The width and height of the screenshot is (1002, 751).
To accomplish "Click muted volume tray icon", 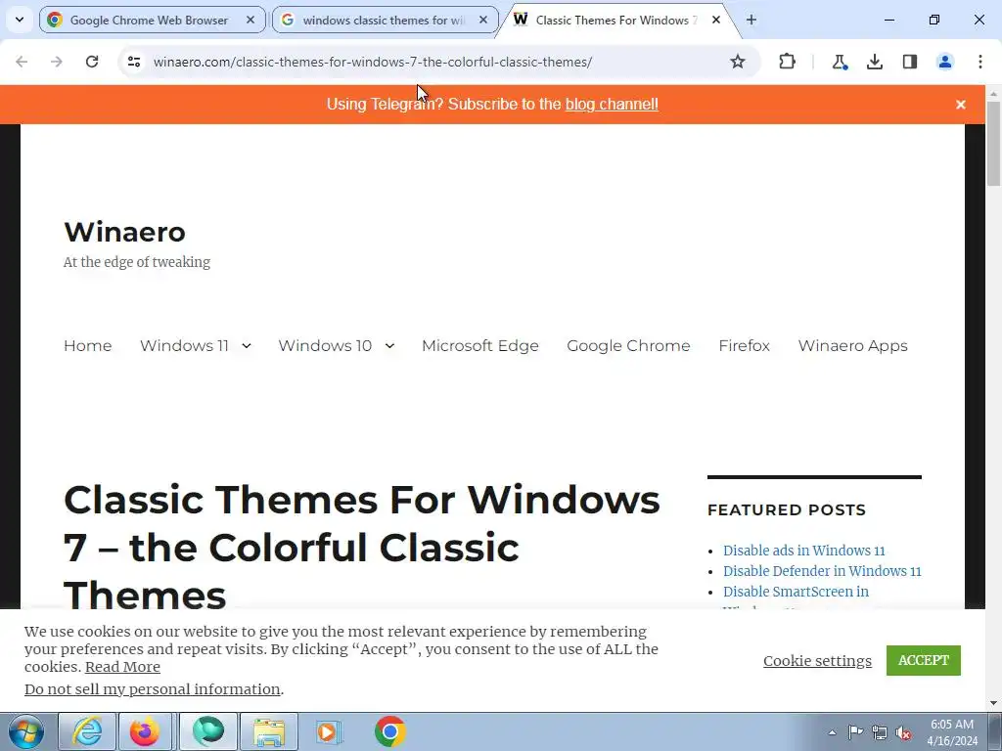I will [x=903, y=732].
